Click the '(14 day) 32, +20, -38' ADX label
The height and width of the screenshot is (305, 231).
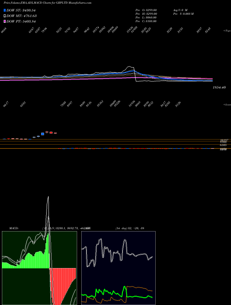pos(130,228)
